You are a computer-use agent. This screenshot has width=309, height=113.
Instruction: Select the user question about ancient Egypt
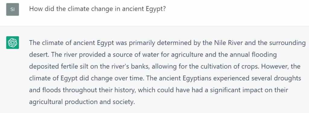[97, 9]
